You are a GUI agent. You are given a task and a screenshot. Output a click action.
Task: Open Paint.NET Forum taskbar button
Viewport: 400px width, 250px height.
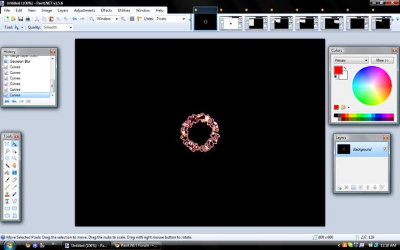pos(136,245)
